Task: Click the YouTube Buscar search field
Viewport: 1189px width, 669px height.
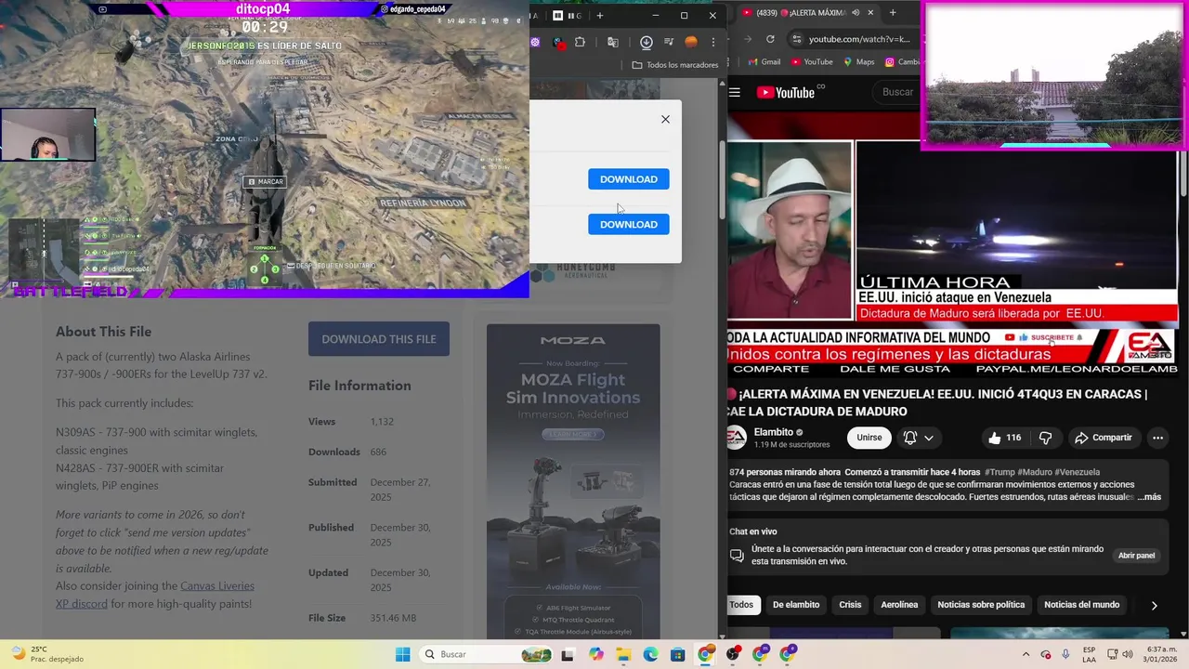Action: coord(897,92)
